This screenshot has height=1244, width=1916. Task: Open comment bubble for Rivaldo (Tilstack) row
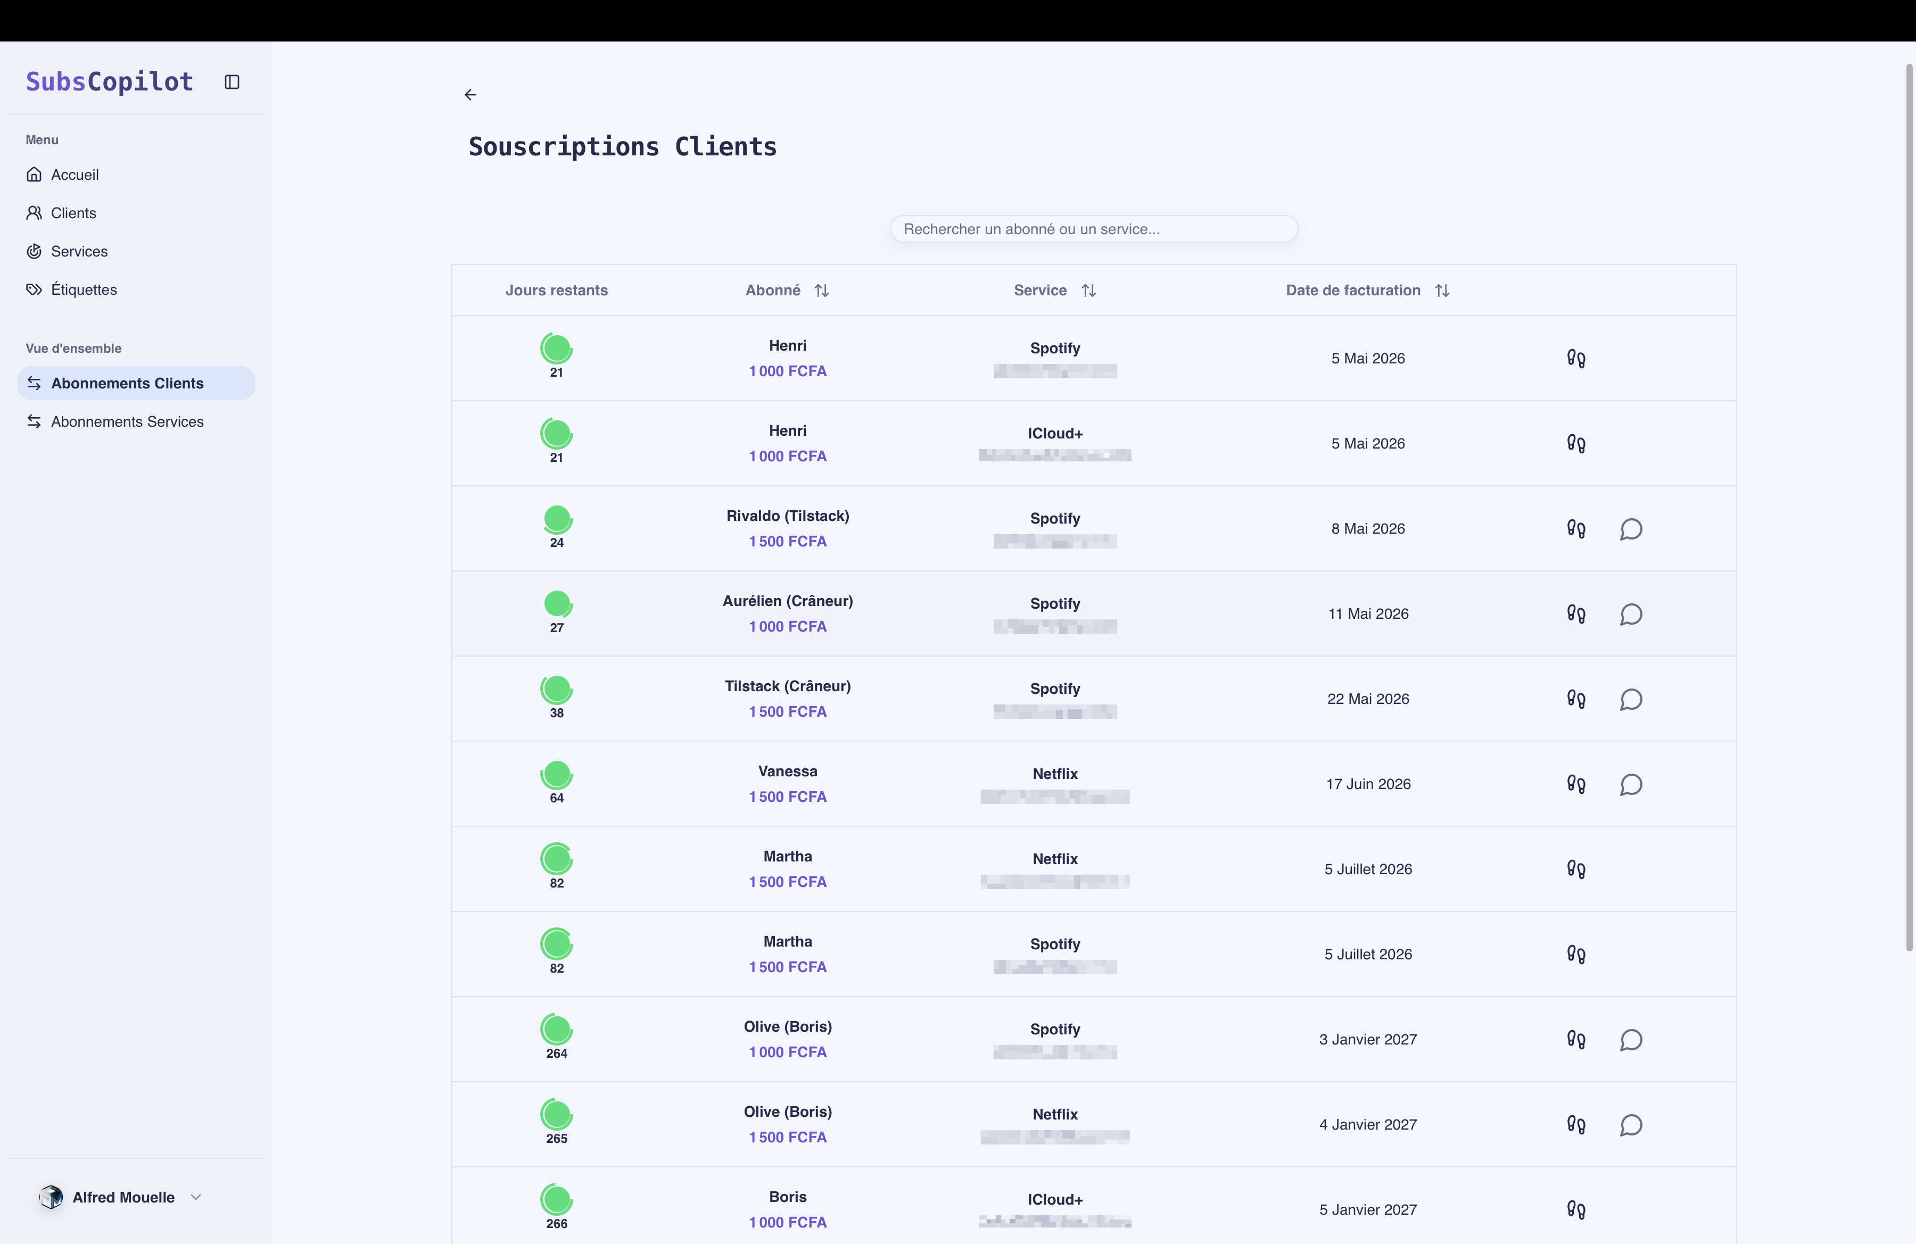tap(1630, 529)
